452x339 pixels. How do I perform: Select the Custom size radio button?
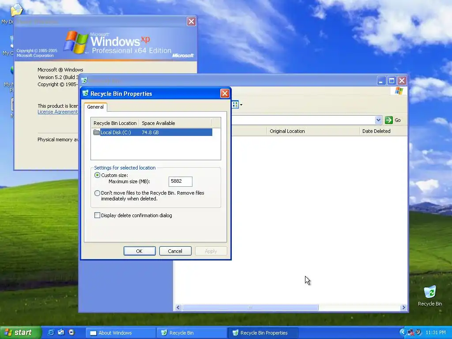point(98,175)
